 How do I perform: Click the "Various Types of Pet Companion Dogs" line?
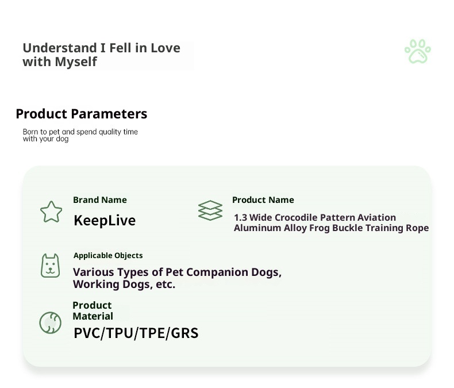(177, 272)
